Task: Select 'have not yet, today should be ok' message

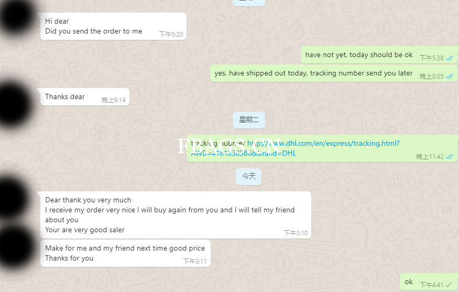Action: tap(379, 55)
